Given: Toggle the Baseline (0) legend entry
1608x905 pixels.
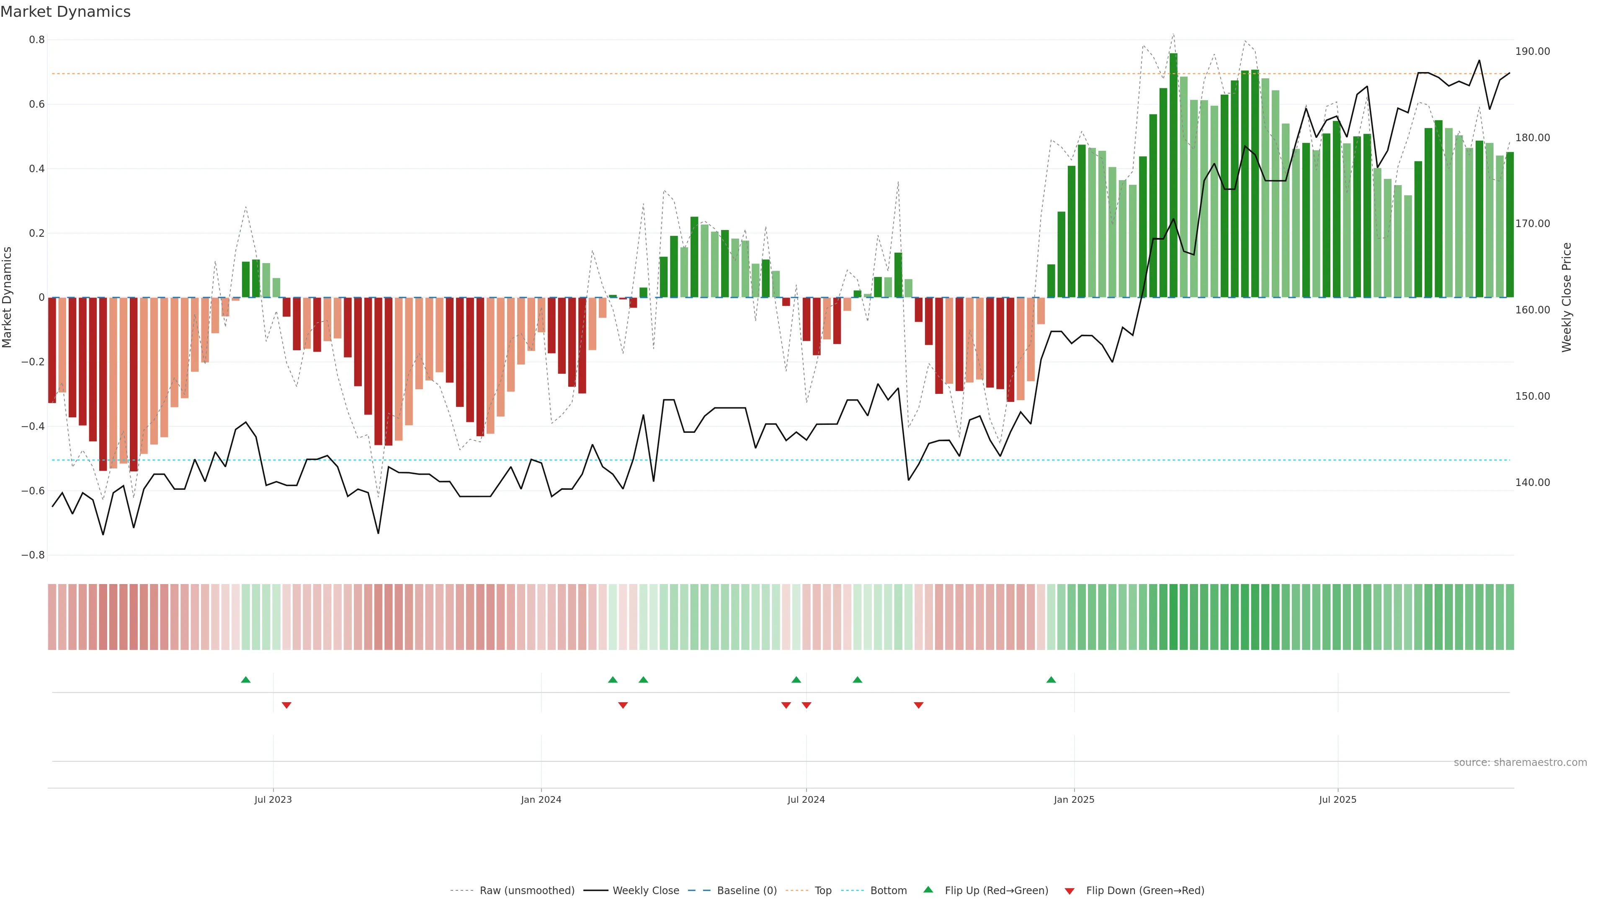Looking at the screenshot, I should point(747,891).
